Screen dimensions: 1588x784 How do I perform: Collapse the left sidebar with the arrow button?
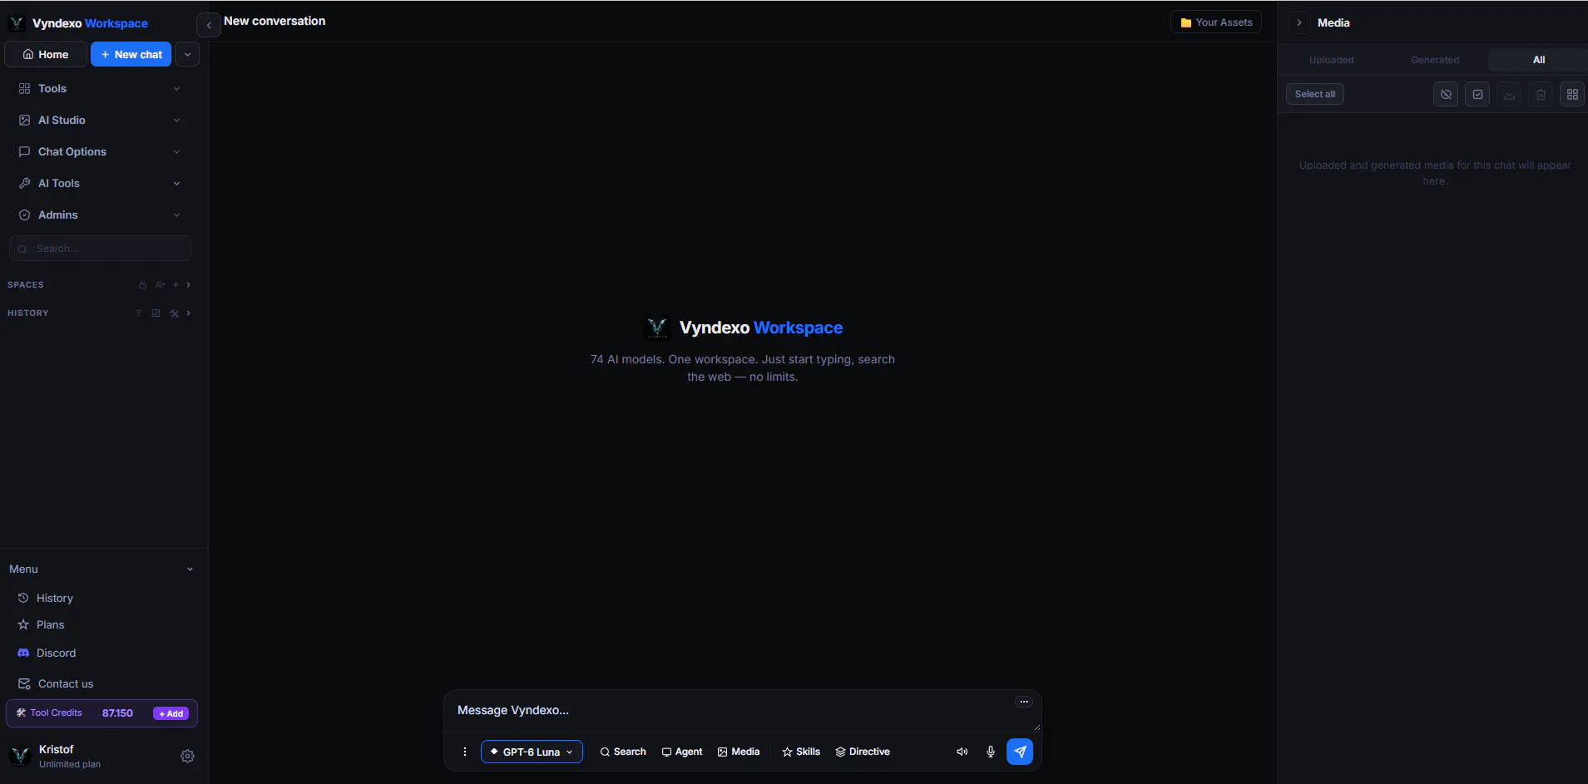click(209, 25)
